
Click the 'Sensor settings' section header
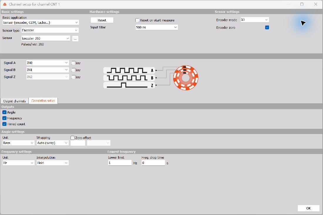[x=227, y=12]
